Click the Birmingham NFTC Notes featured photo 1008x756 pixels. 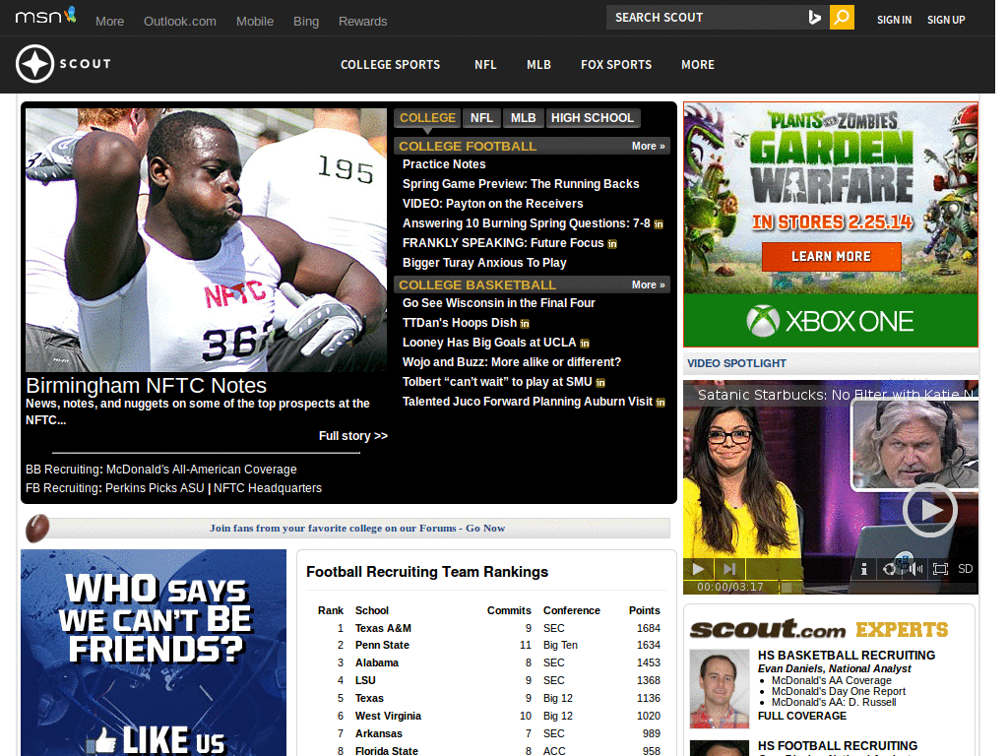(x=206, y=240)
